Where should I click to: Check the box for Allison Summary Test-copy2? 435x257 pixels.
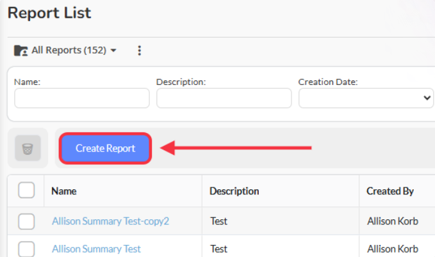(x=26, y=221)
